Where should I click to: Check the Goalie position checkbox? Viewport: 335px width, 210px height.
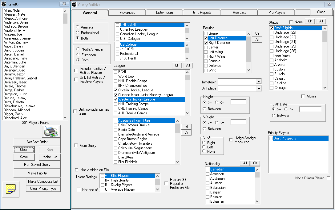coord(206,33)
